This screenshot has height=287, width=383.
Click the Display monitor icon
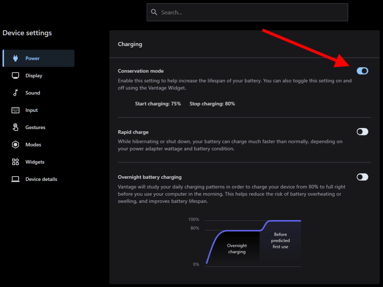[15, 76]
